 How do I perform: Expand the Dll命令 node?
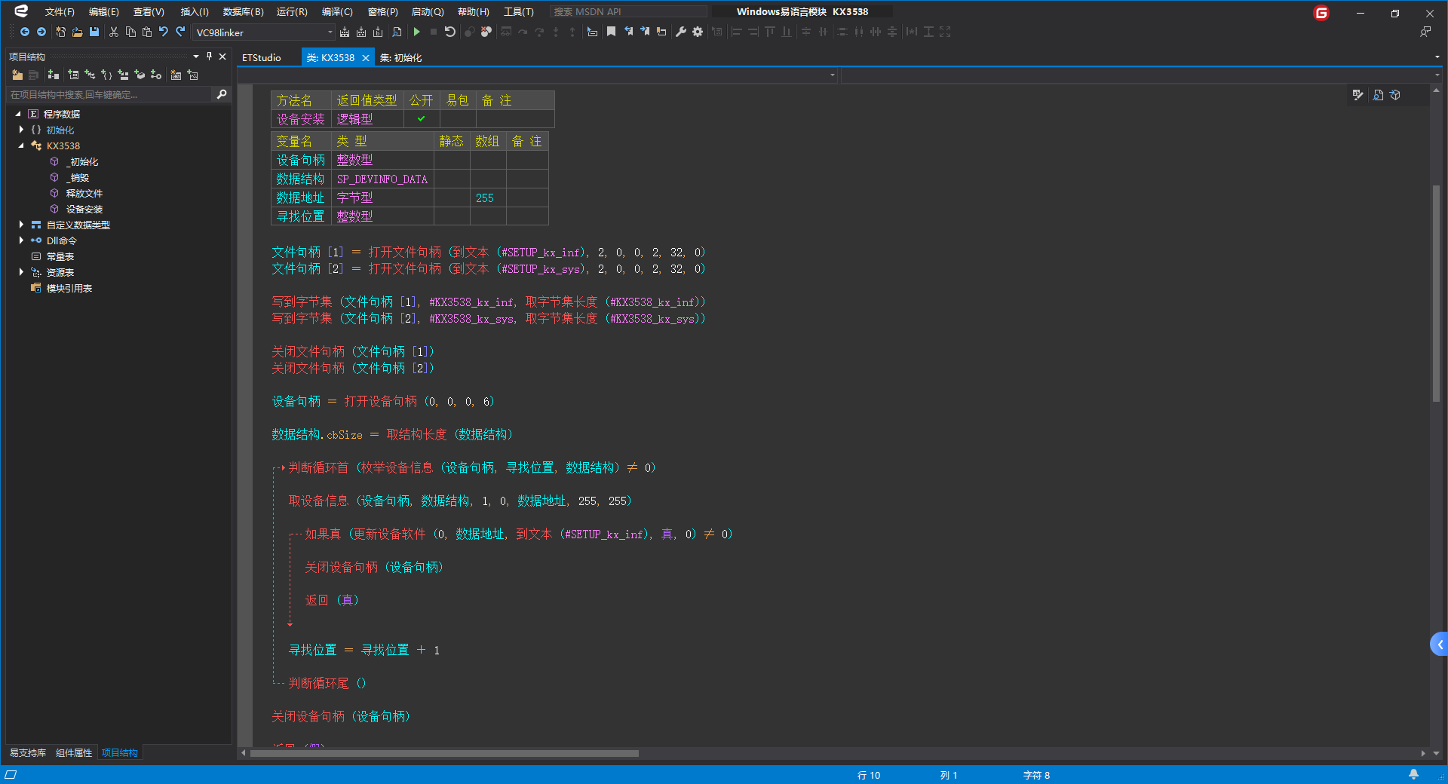click(21, 240)
